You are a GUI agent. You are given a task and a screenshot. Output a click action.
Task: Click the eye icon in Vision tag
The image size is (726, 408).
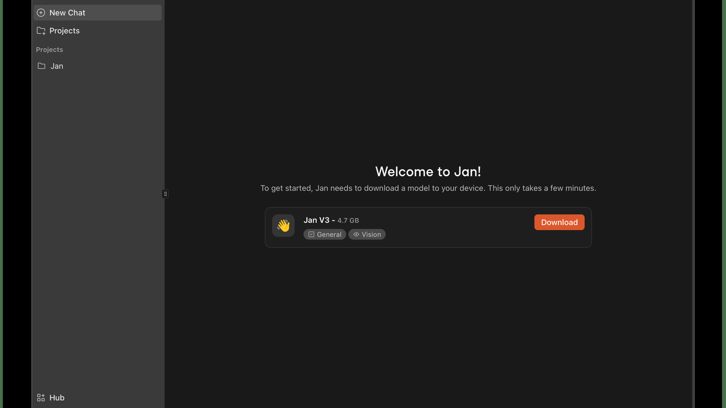pos(356,234)
